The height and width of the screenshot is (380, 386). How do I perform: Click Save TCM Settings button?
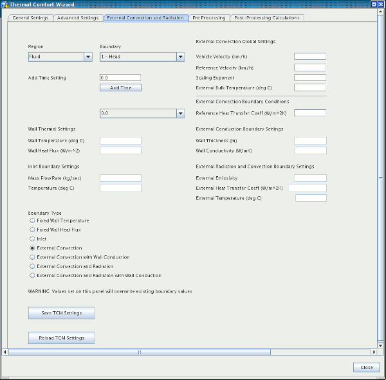coord(62,313)
